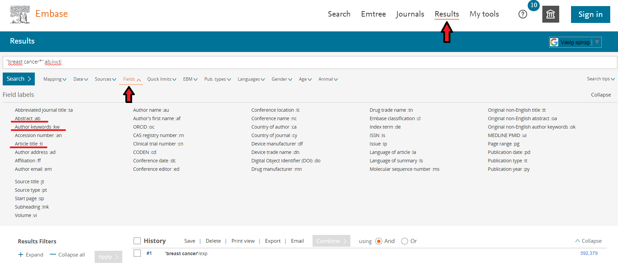
Task: Open the Vælg sprog language dropdown
Action: tap(575, 42)
